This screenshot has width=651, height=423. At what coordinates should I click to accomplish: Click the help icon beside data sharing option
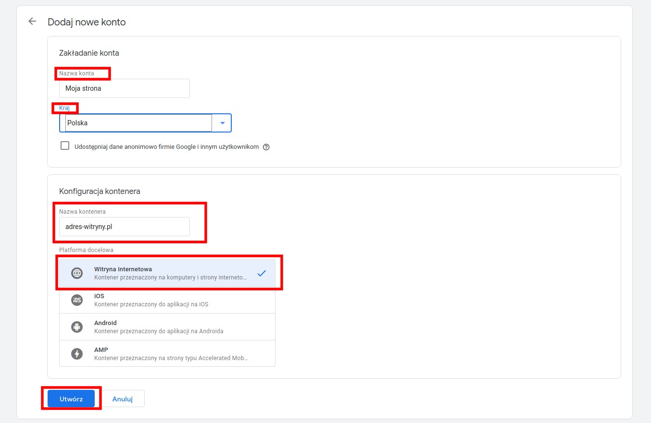[x=266, y=147]
